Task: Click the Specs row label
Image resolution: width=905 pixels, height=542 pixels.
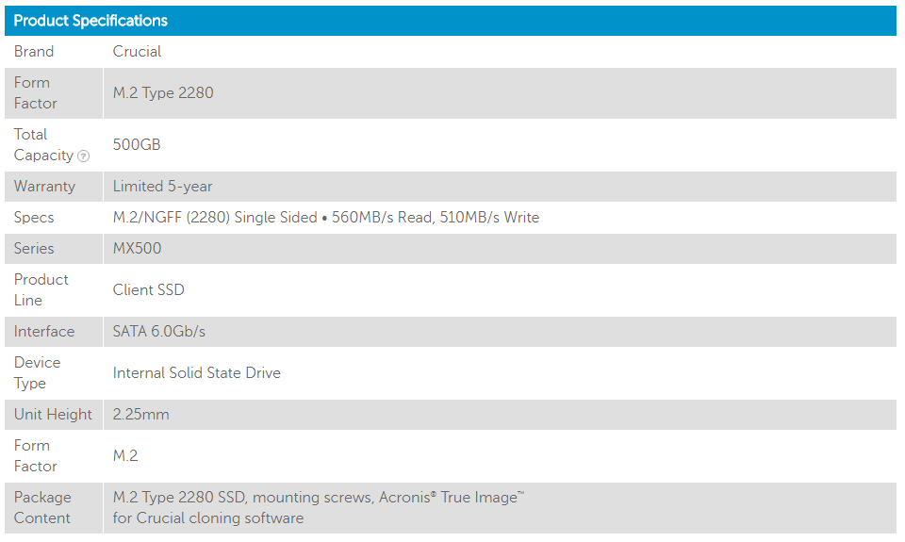Action: pyautogui.click(x=34, y=218)
